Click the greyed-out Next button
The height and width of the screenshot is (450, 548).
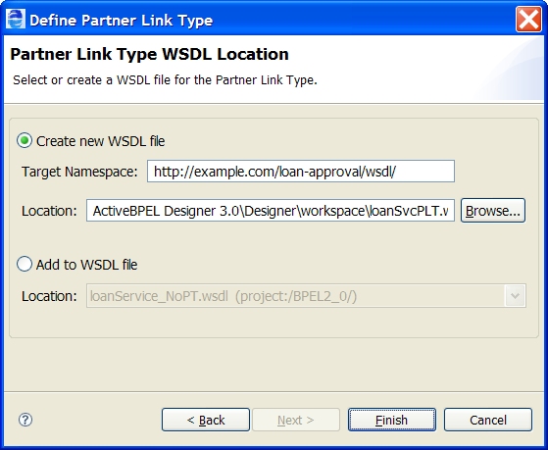click(296, 420)
